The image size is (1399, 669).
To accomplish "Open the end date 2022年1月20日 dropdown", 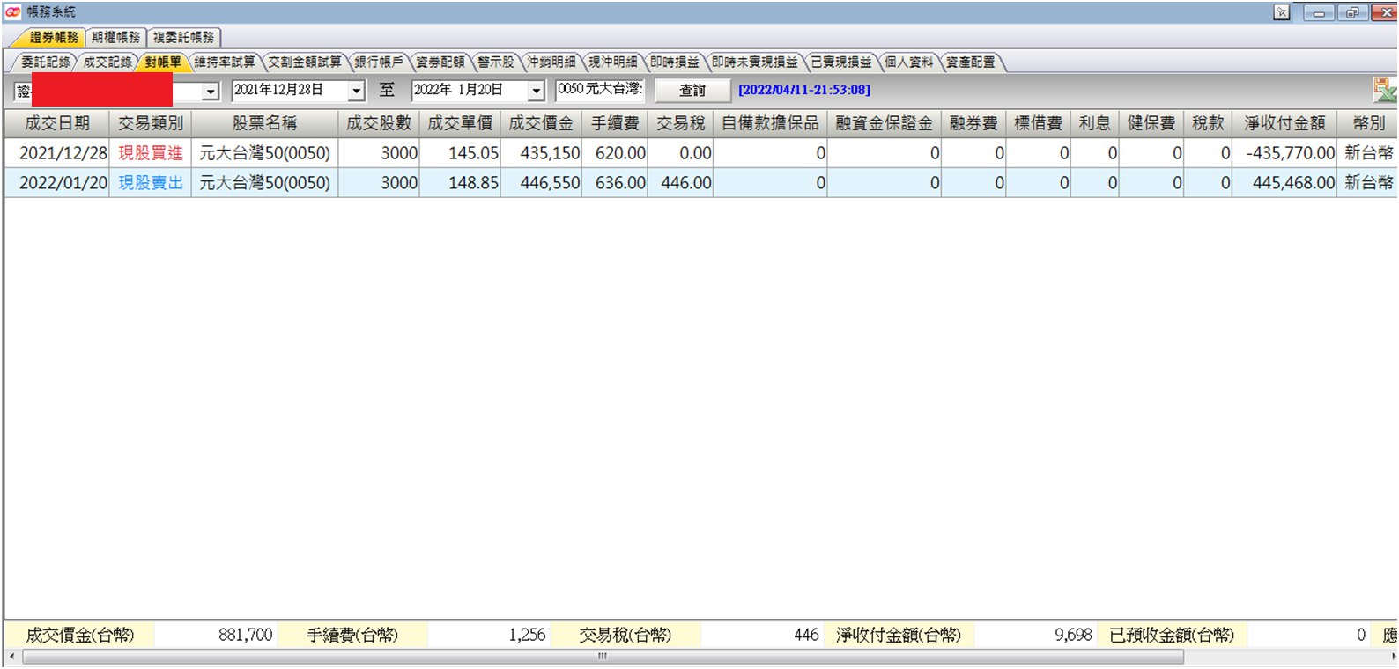I will pyautogui.click(x=537, y=91).
